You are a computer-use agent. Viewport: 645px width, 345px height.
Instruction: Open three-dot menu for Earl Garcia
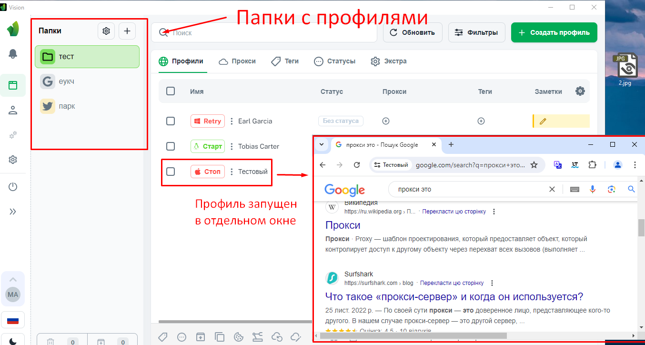[232, 121]
